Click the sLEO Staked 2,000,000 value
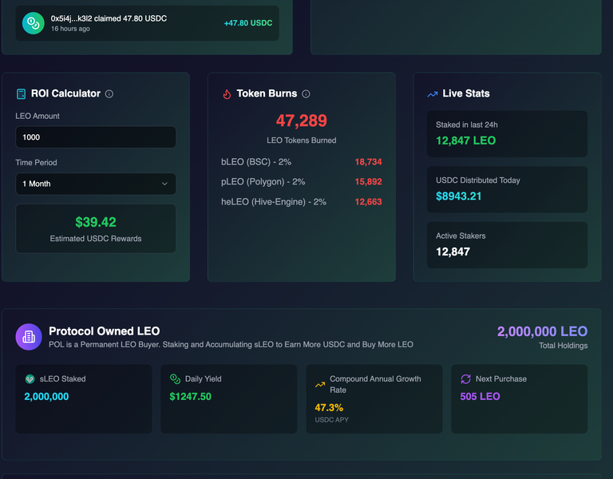 pyautogui.click(x=46, y=397)
